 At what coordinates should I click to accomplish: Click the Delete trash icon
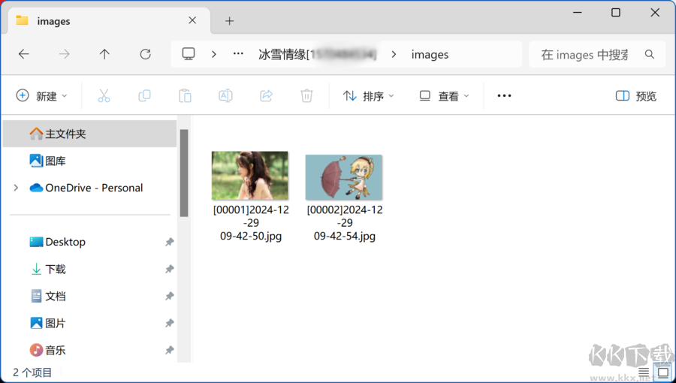coord(306,95)
